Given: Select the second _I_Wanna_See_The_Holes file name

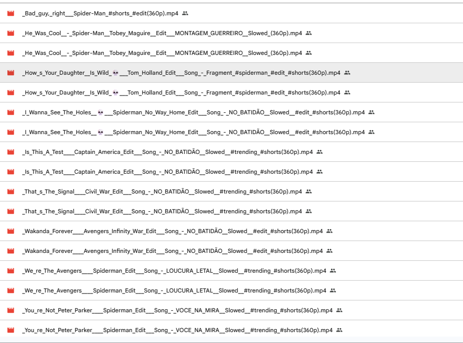Looking at the screenshot, I should (193, 132).
